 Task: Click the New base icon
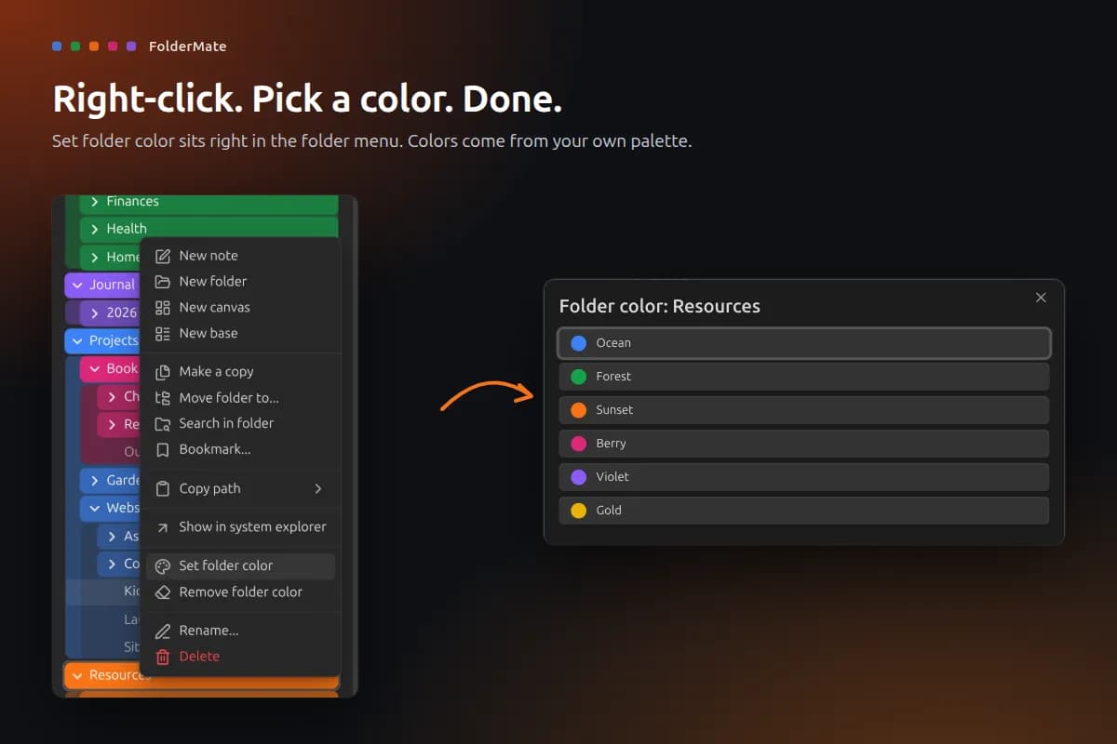tap(163, 334)
